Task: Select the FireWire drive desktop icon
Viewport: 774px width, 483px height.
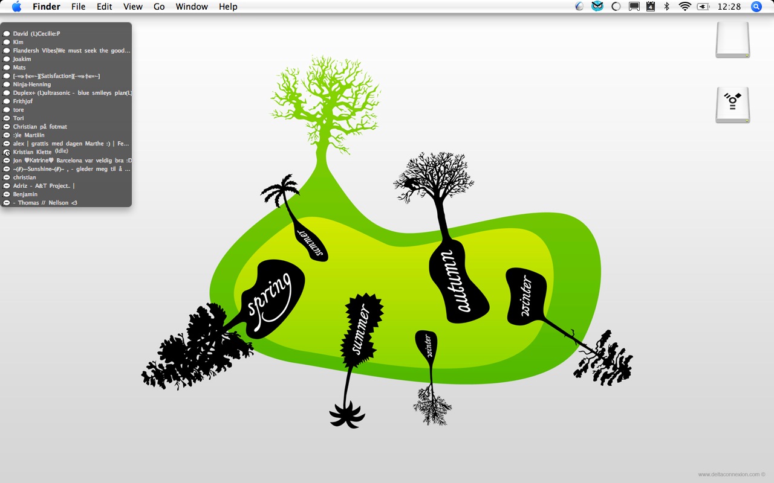Action: [x=733, y=105]
